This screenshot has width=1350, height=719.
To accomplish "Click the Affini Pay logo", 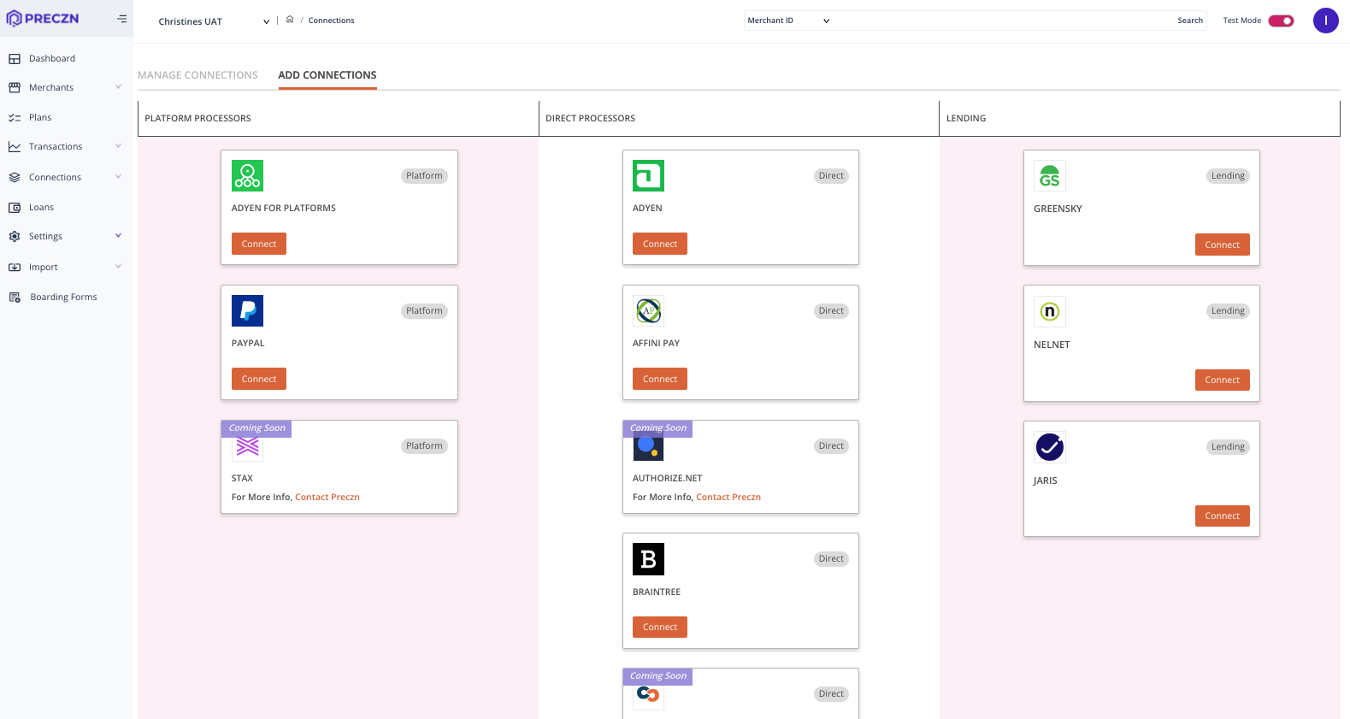I will point(648,310).
